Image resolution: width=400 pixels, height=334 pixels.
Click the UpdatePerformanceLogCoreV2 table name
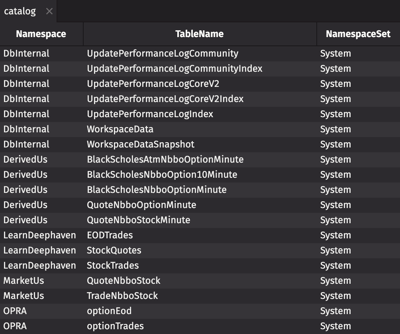pos(153,84)
